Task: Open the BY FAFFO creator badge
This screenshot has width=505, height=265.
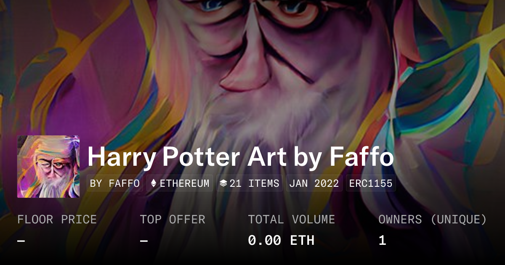Action: pyautogui.click(x=115, y=183)
